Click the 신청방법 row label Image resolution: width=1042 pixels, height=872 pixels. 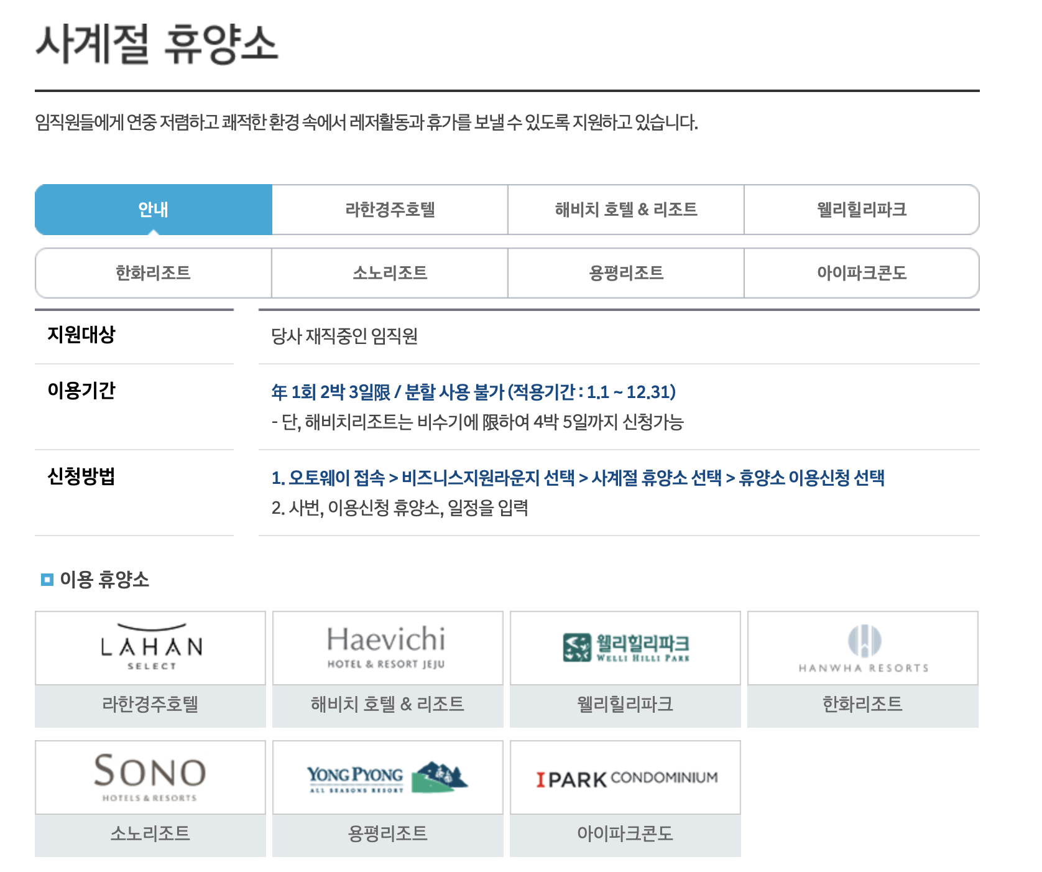(81, 476)
